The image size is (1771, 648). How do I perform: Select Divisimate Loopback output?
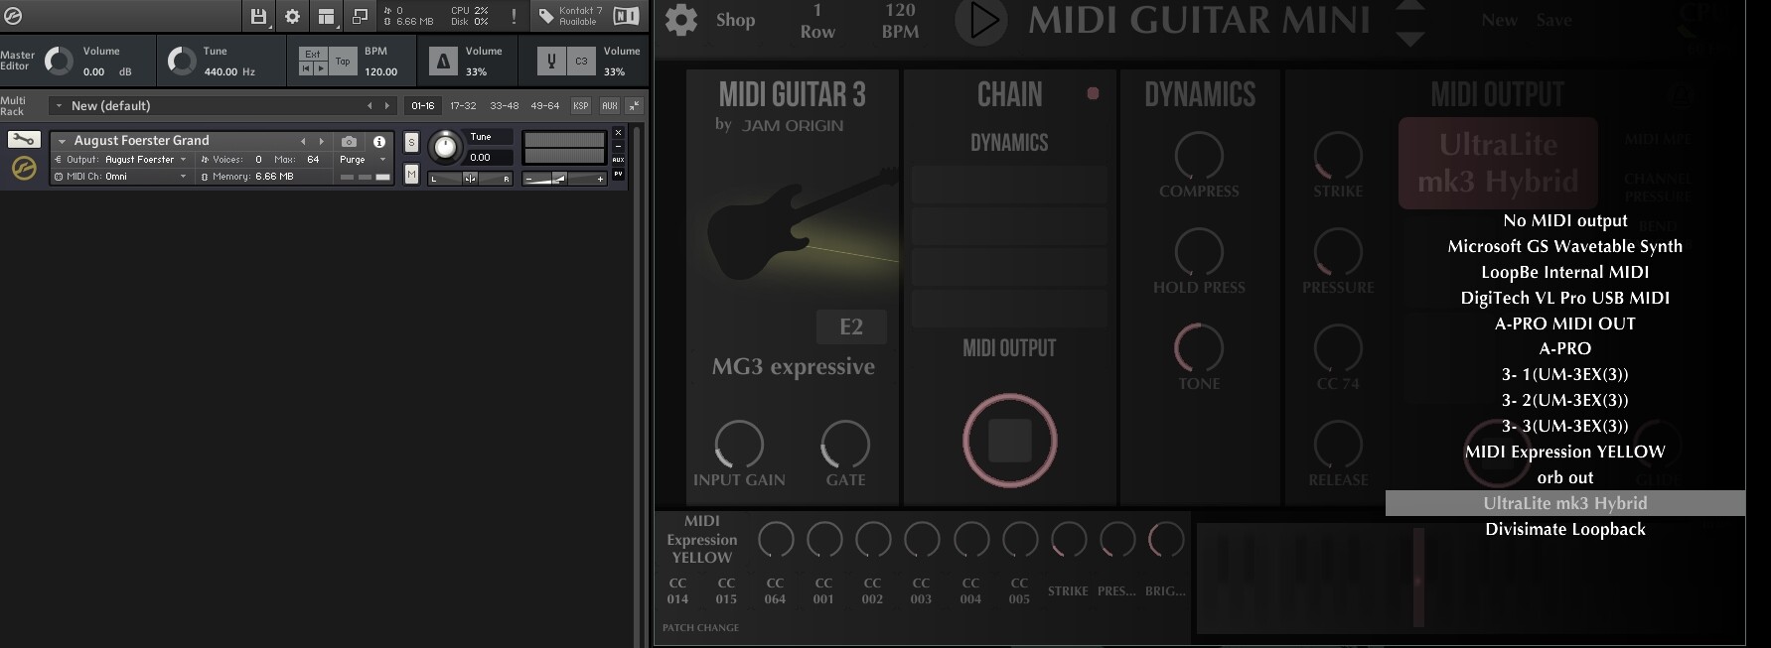pyautogui.click(x=1565, y=529)
